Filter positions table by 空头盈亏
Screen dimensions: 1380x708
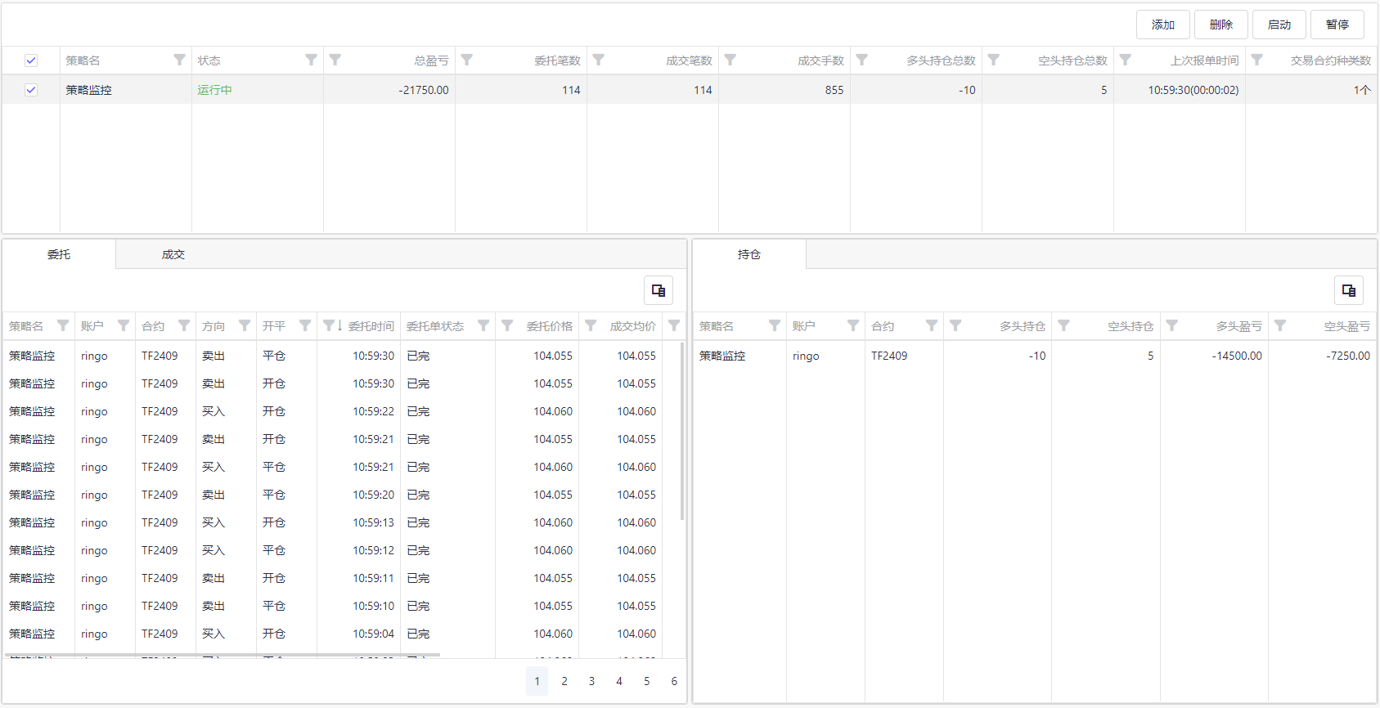click(1280, 325)
